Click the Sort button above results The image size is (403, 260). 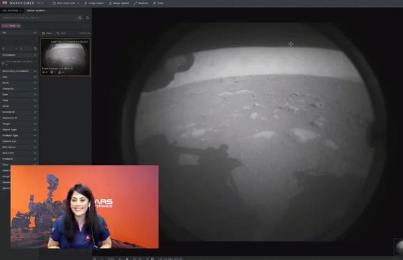62,33
